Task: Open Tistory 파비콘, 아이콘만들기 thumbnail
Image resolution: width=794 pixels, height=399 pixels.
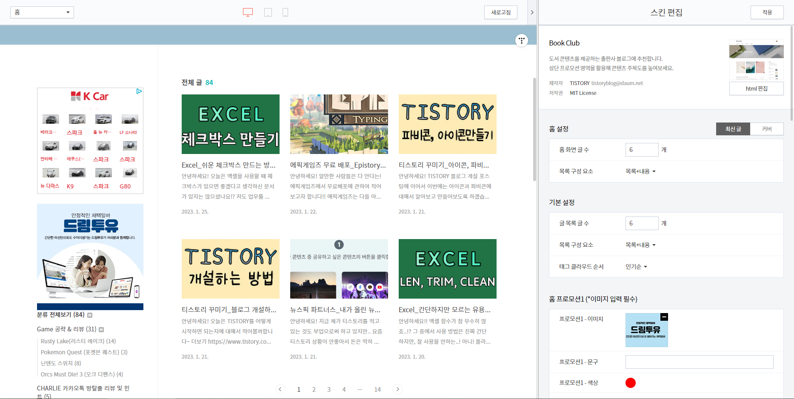Action: click(x=448, y=124)
